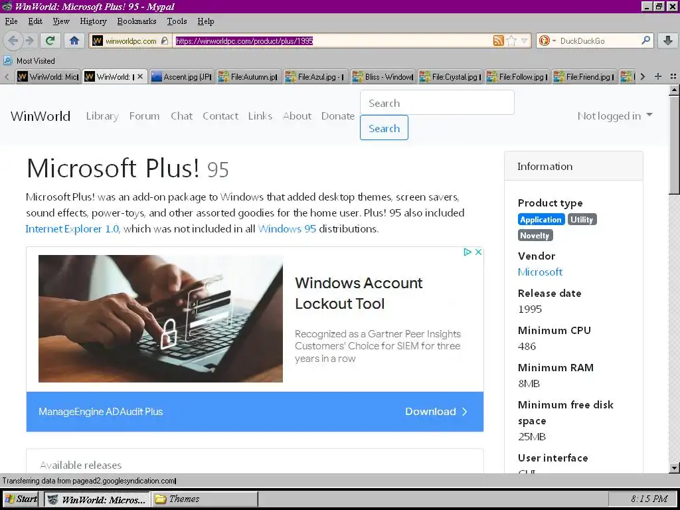This screenshot has width=680, height=510.
Task: Open the Downloads arrow button
Action: [x=668, y=41]
